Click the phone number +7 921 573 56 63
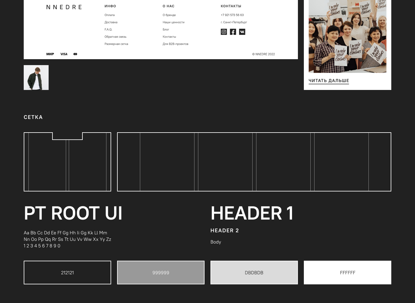 pyautogui.click(x=232, y=15)
